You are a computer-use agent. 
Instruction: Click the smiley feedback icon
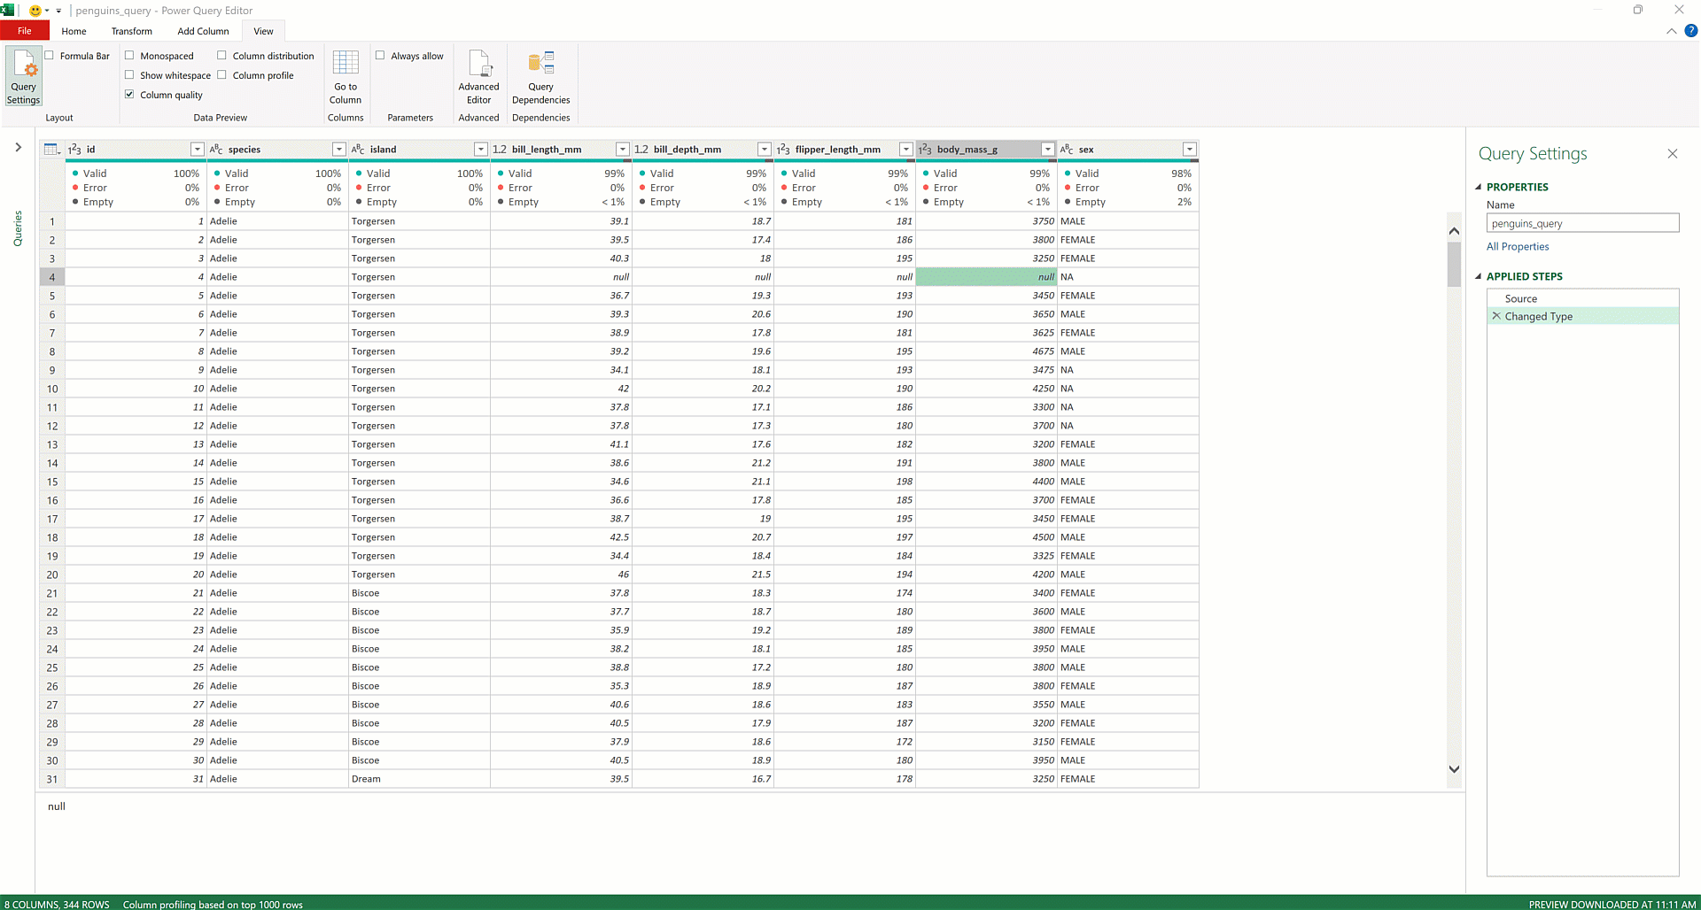[34, 10]
